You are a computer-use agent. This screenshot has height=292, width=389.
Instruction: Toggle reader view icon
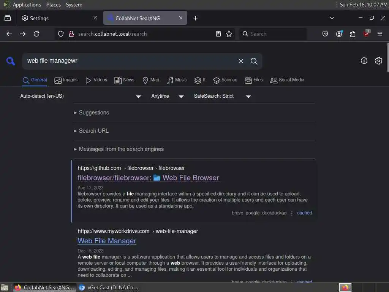click(218, 34)
